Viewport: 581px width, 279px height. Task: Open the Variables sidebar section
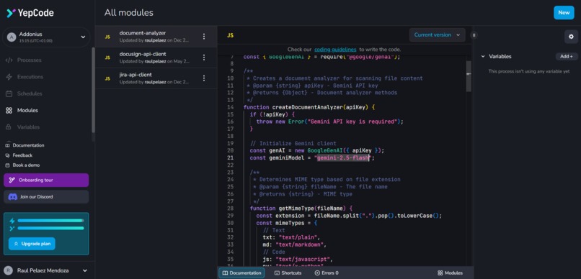click(28, 127)
